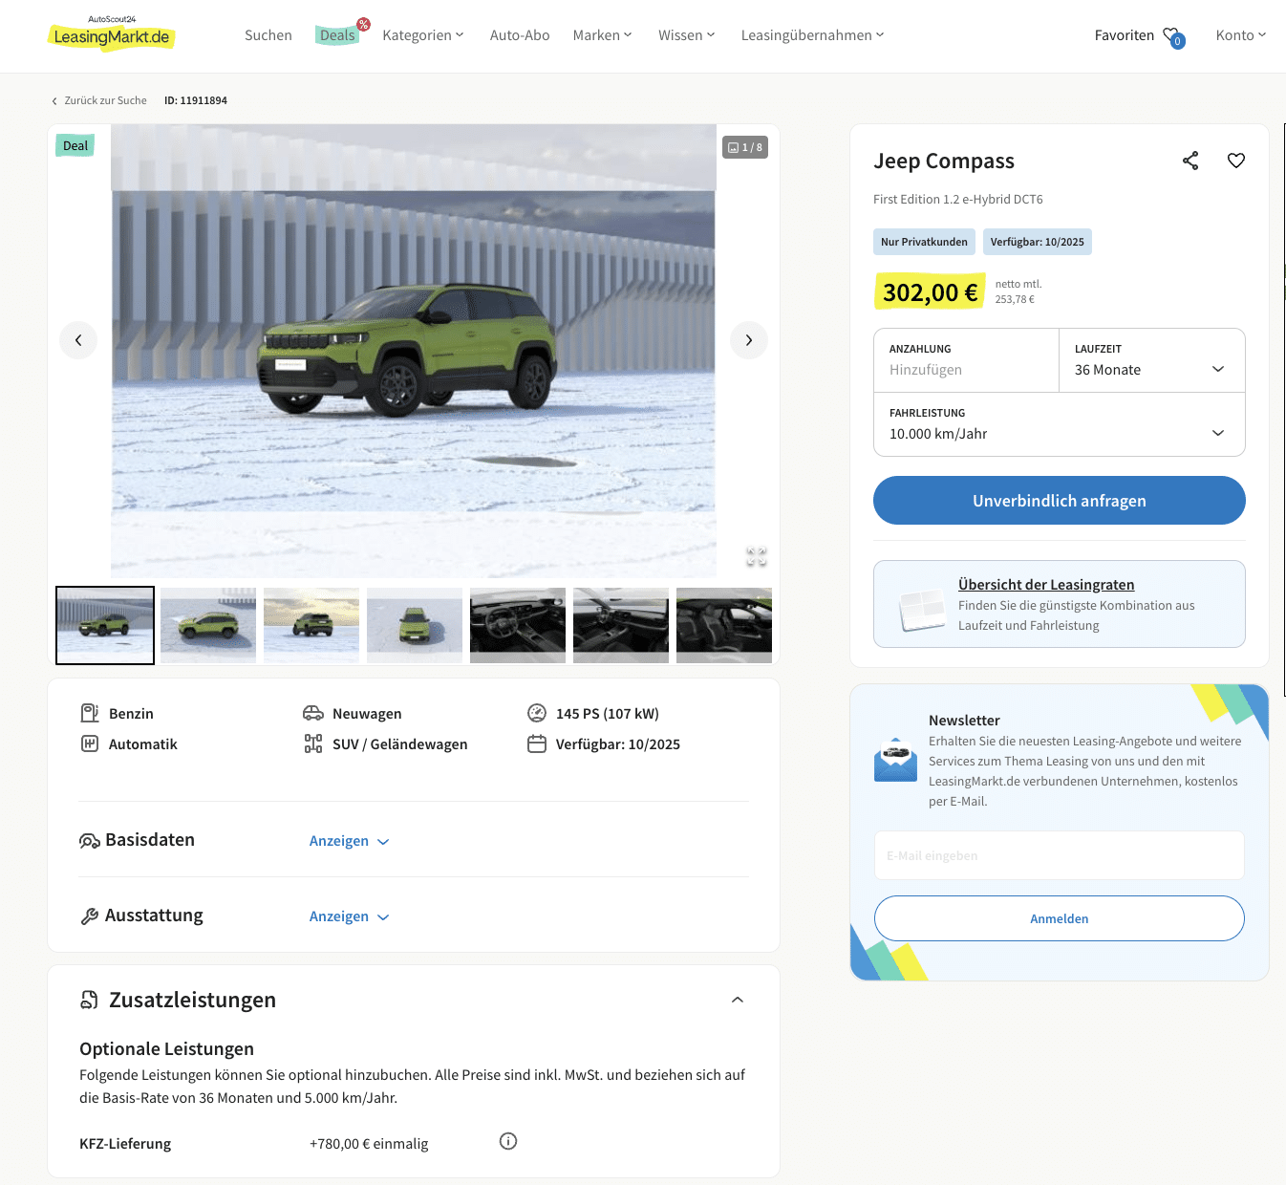This screenshot has height=1185, width=1286.
Task: Select the seventh thumbnail showing seats
Action: 724,625
